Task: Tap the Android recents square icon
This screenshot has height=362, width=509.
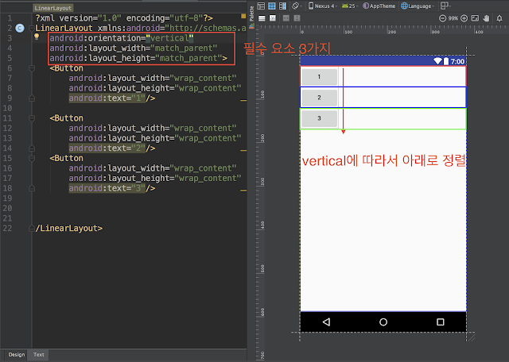Action: pyautogui.click(x=441, y=322)
